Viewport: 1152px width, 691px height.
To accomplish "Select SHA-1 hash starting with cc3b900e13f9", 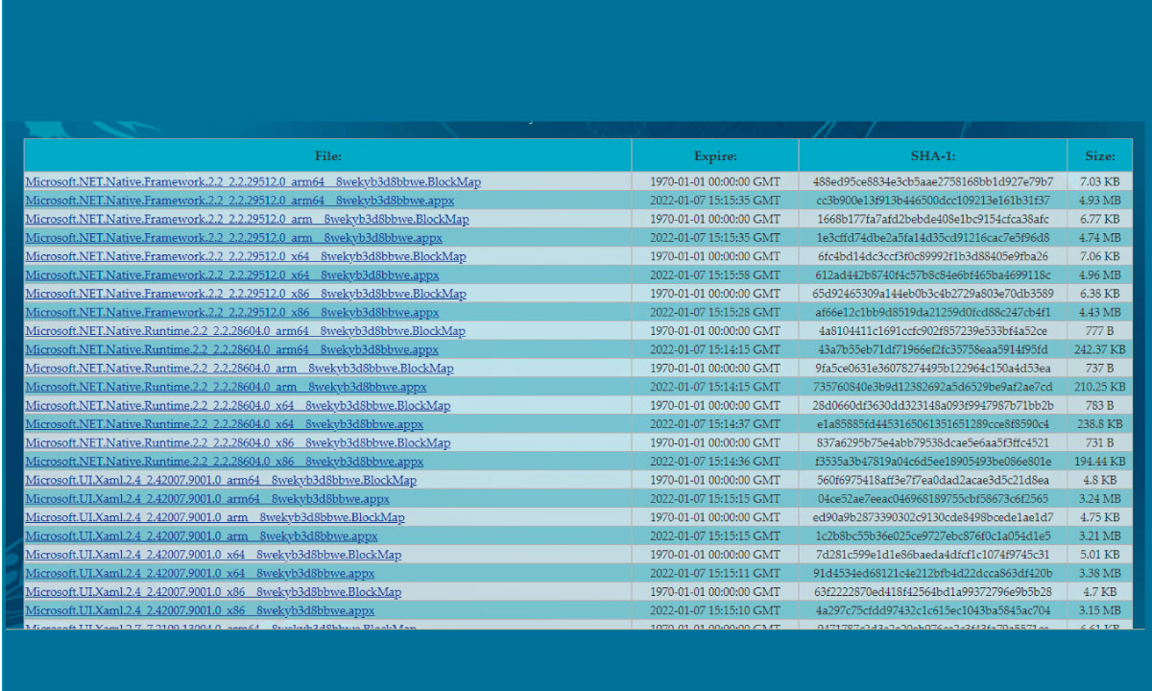I will point(933,201).
